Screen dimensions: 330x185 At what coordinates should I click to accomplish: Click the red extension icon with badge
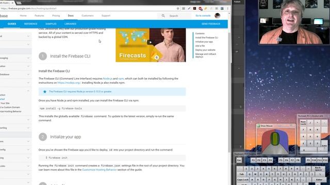point(200,9)
